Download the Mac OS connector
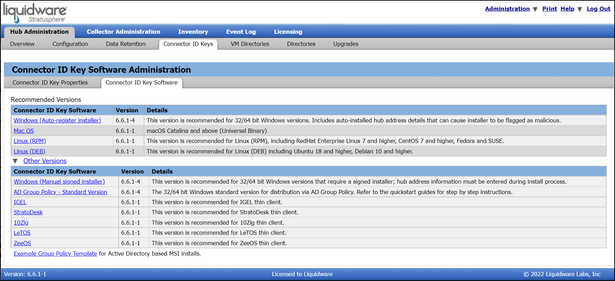 click(24, 131)
